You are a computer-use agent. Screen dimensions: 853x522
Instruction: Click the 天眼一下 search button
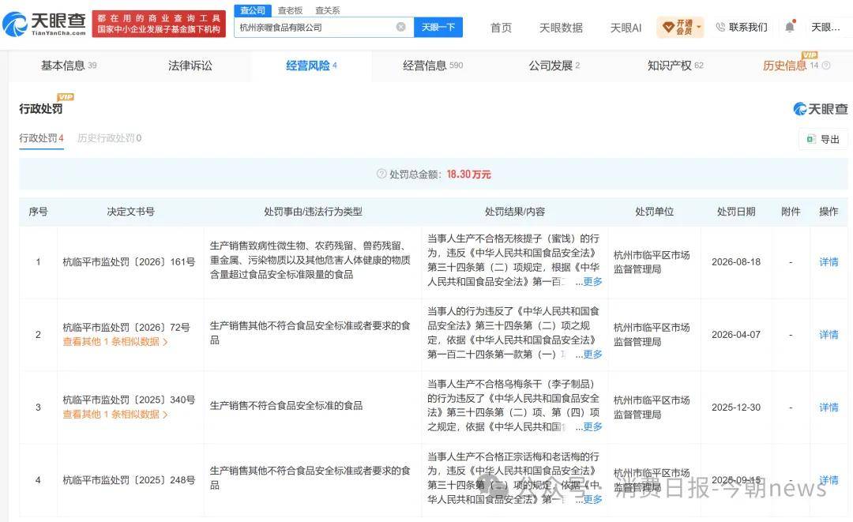438,27
